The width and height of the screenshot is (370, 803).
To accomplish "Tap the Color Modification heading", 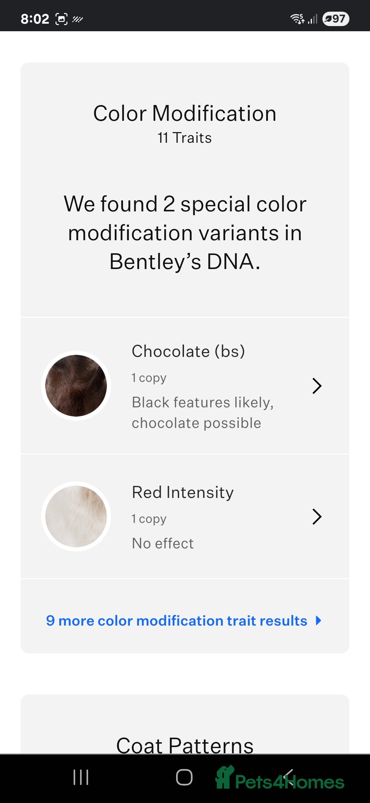I will 185,113.
